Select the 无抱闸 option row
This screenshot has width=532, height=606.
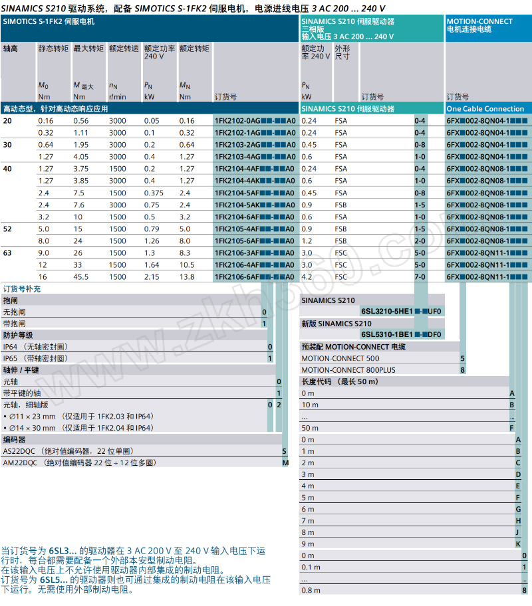click(13, 312)
